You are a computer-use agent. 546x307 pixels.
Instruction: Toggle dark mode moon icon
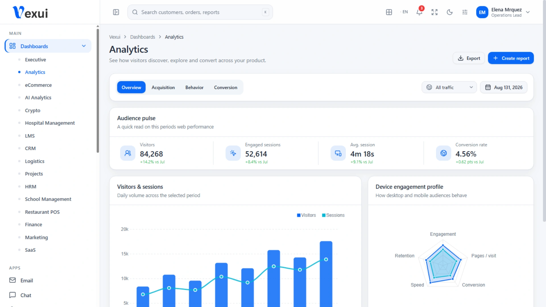[450, 12]
